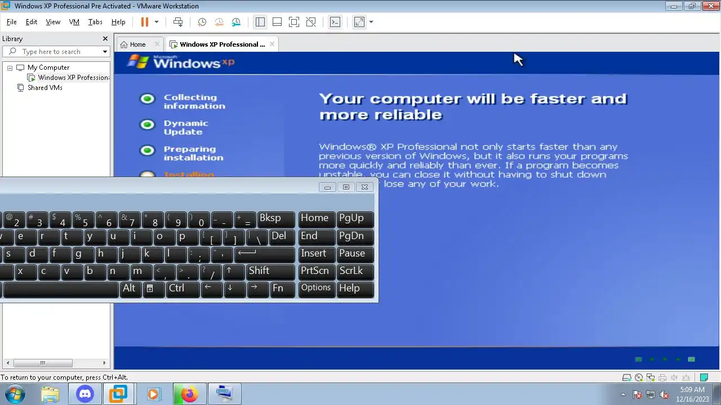
Task: Open Options on the on-screen keyboard
Action: [x=317, y=289]
